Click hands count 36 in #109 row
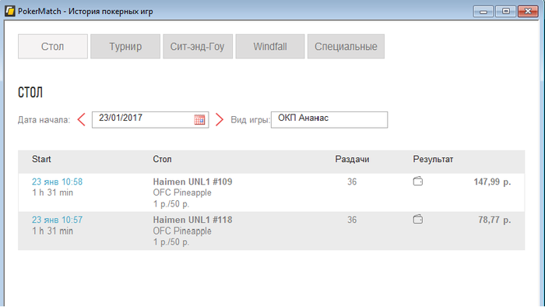The image size is (545, 307). click(x=352, y=182)
